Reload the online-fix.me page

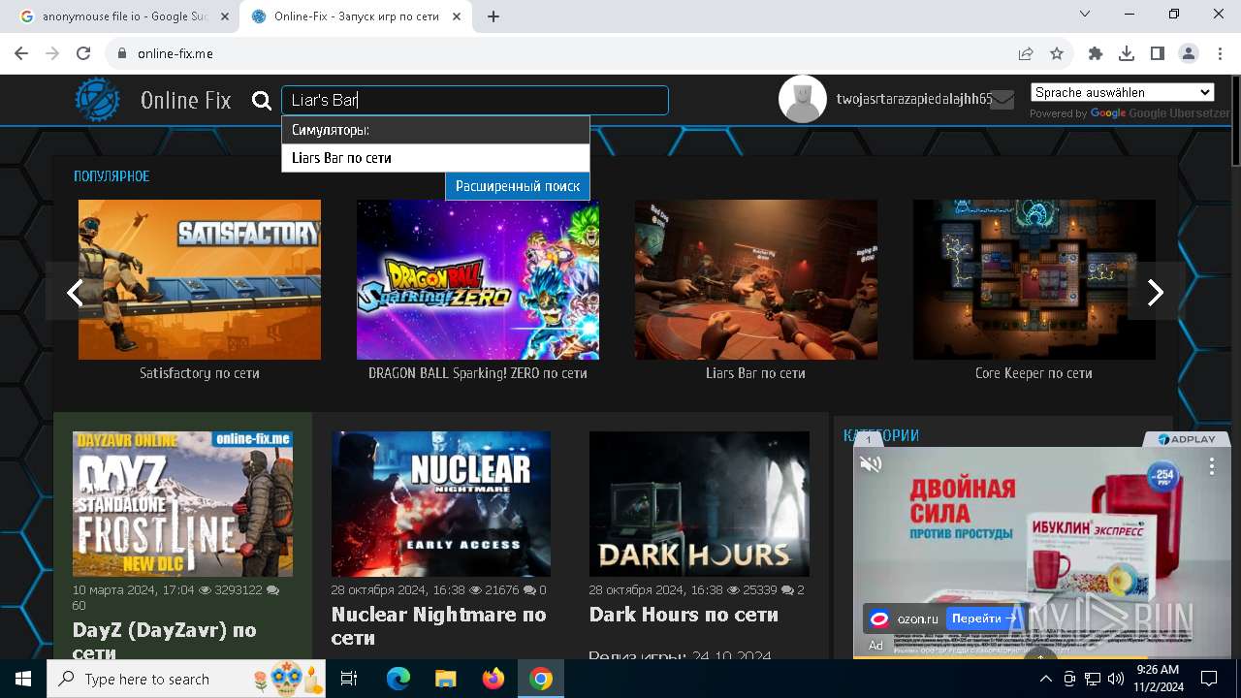pos(83,53)
